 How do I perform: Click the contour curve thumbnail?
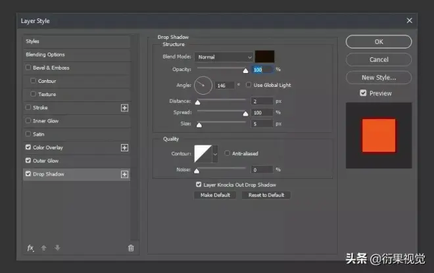tap(203, 154)
